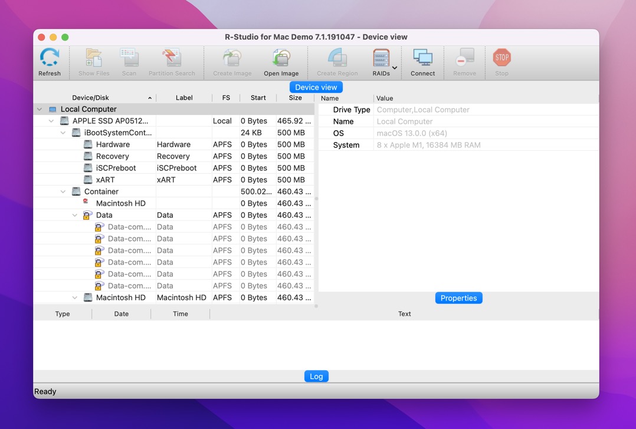Click the RAIDs toolbar icon

click(x=381, y=58)
